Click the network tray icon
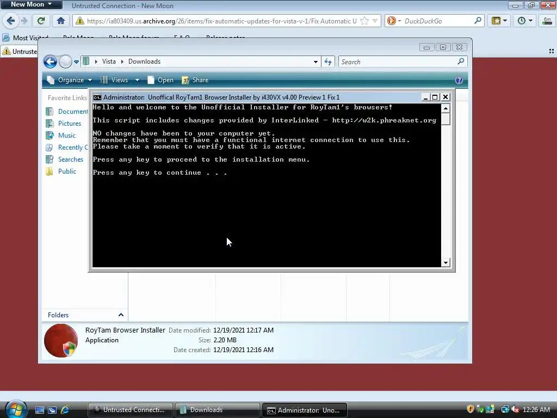This screenshot has width=557, height=418. pyautogui.click(x=505, y=409)
